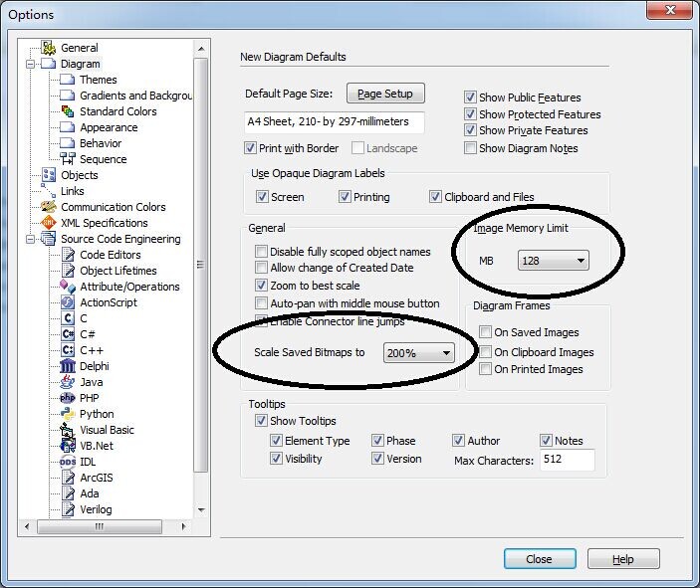The image size is (700, 588).
Task: Click the XML Specifications icon
Action: tap(48, 222)
